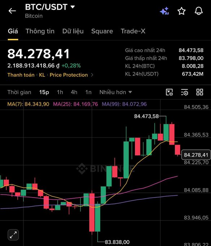Viewport: 211px width, 246px height.
Task: Tap the chart low label 83.838,00
Action: point(117,242)
